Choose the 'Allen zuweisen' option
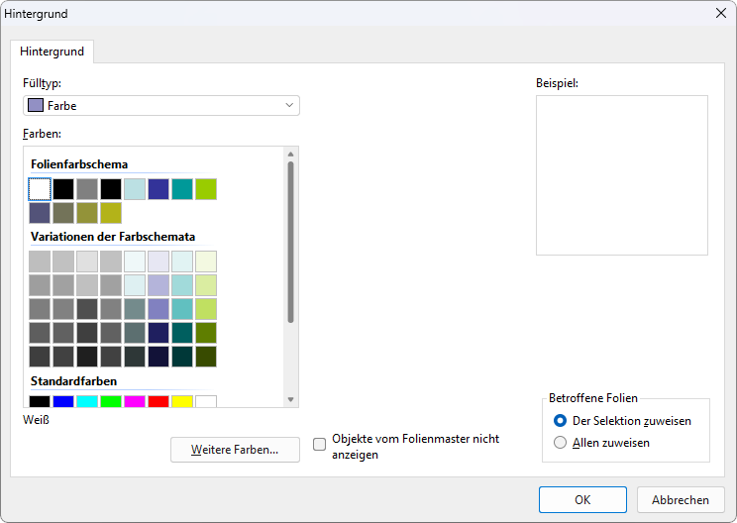The height and width of the screenshot is (523, 737). click(561, 443)
